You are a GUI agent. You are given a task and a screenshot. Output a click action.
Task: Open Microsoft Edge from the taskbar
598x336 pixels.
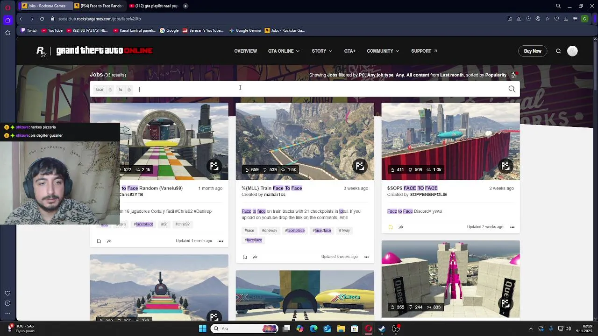313,329
